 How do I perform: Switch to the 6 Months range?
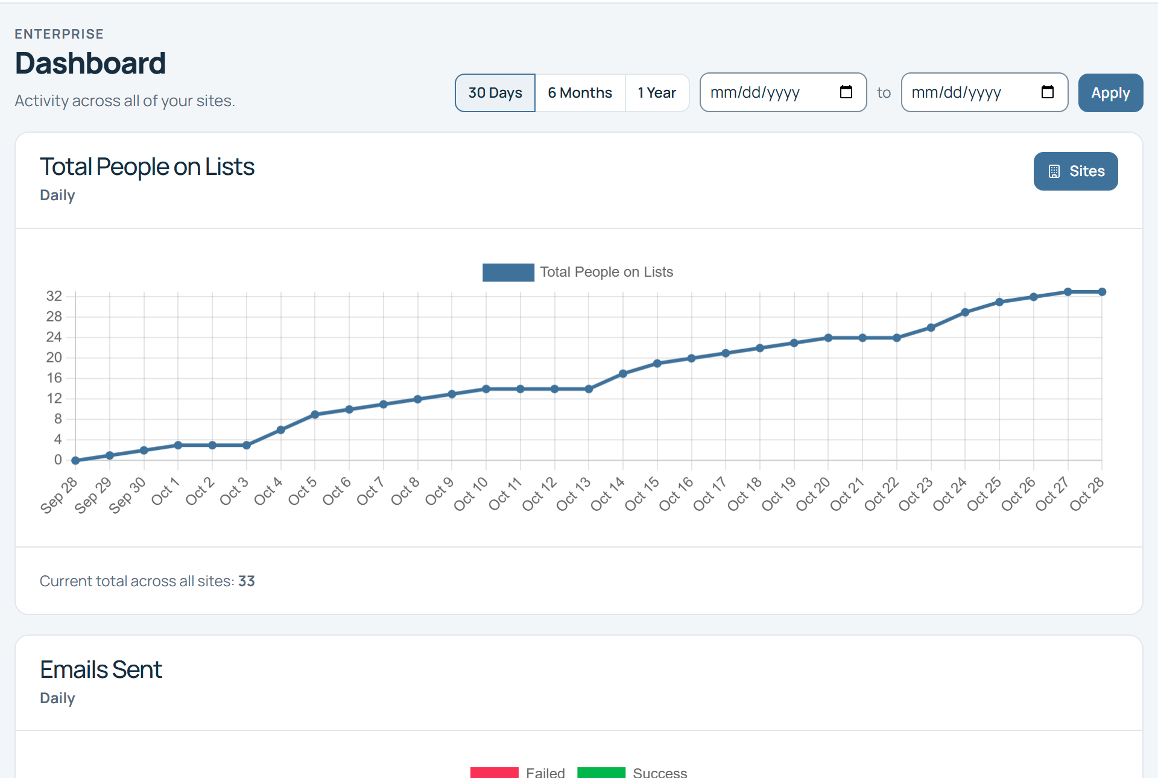point(580,93)
